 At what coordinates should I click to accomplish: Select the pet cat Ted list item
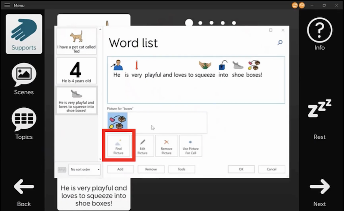[77, 42]
